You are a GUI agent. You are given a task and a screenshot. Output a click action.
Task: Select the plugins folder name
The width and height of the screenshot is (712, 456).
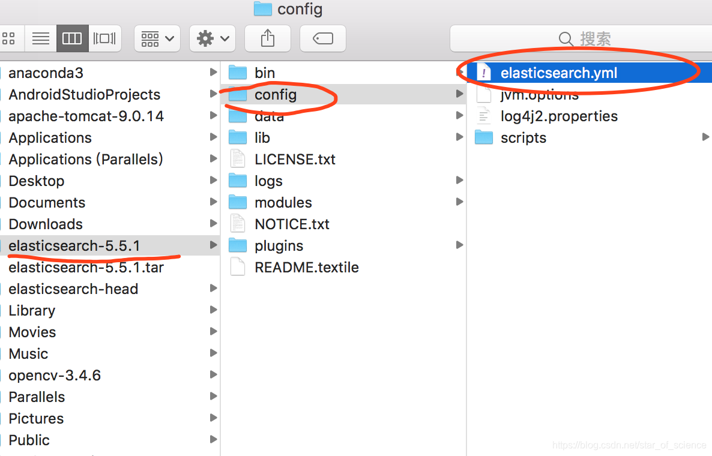click(279, 246)
